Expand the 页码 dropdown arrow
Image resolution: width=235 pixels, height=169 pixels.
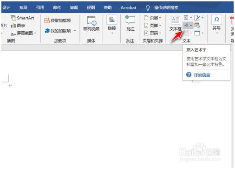(160, 33)
